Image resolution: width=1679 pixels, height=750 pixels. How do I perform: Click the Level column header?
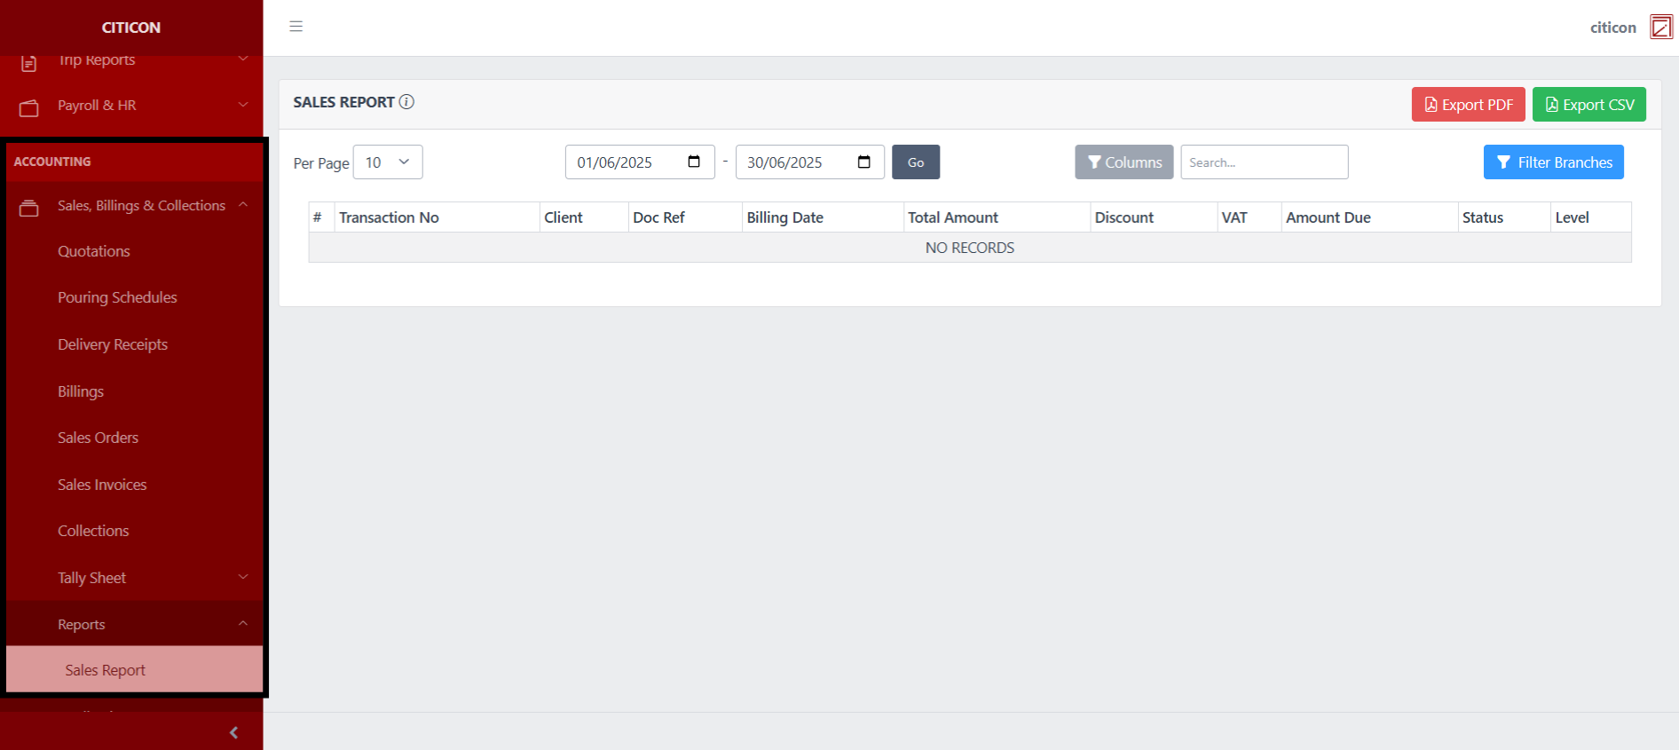click(x=1590, y=217)
